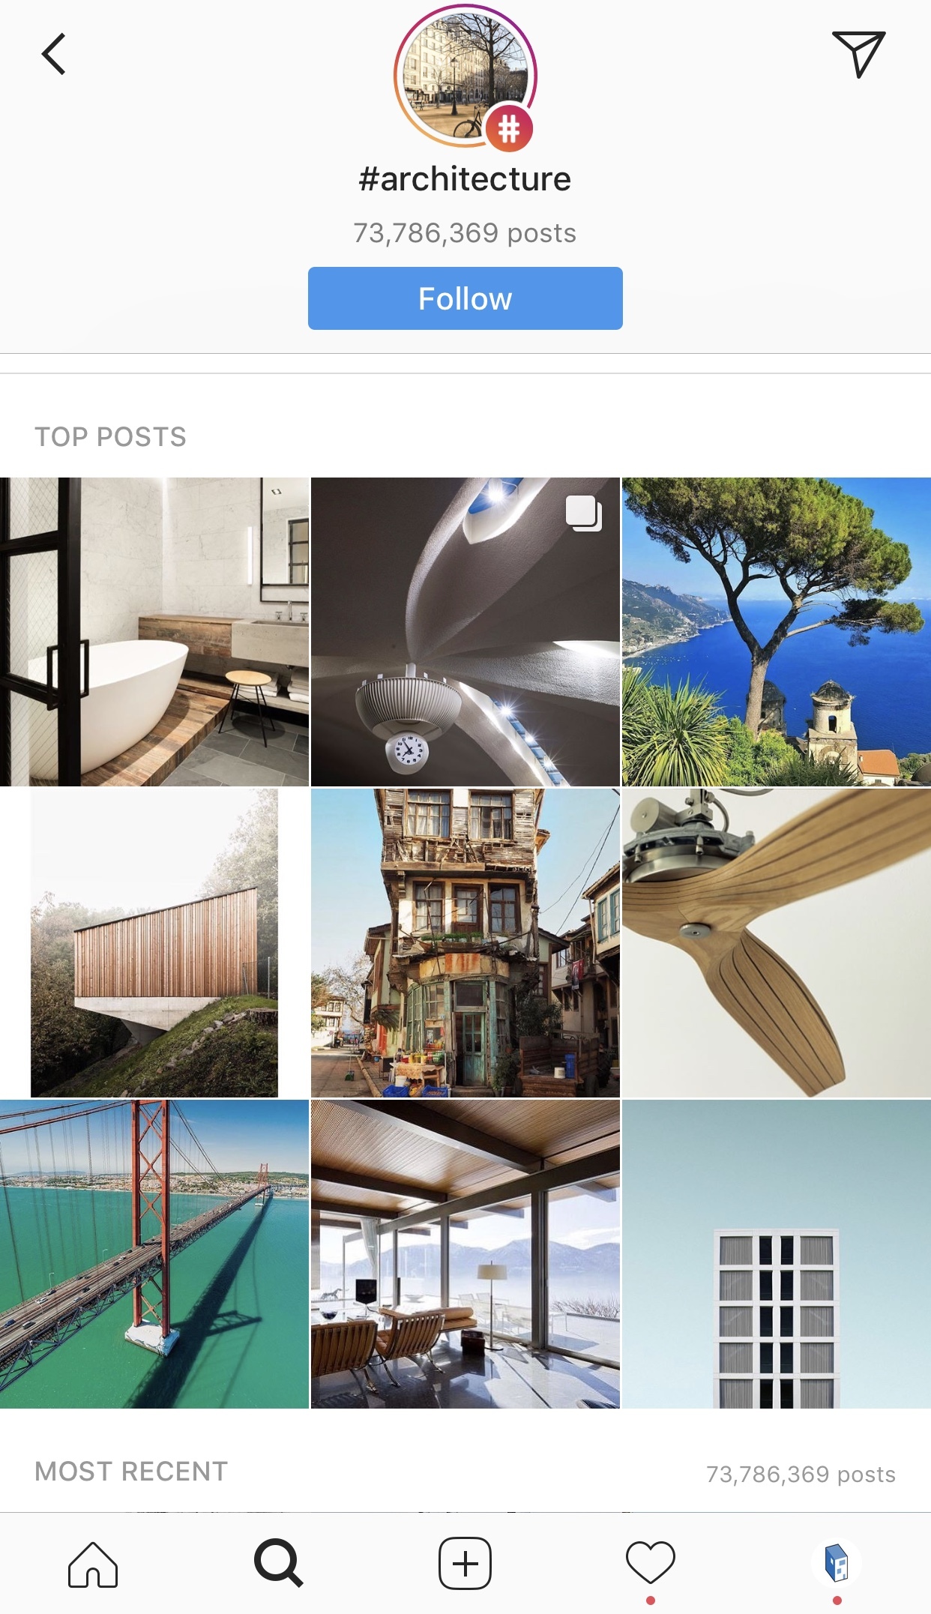Screen dimensions: 931x1614
Task: Open the #architecture hashtag story avatar
Action: tap(465, 76)
